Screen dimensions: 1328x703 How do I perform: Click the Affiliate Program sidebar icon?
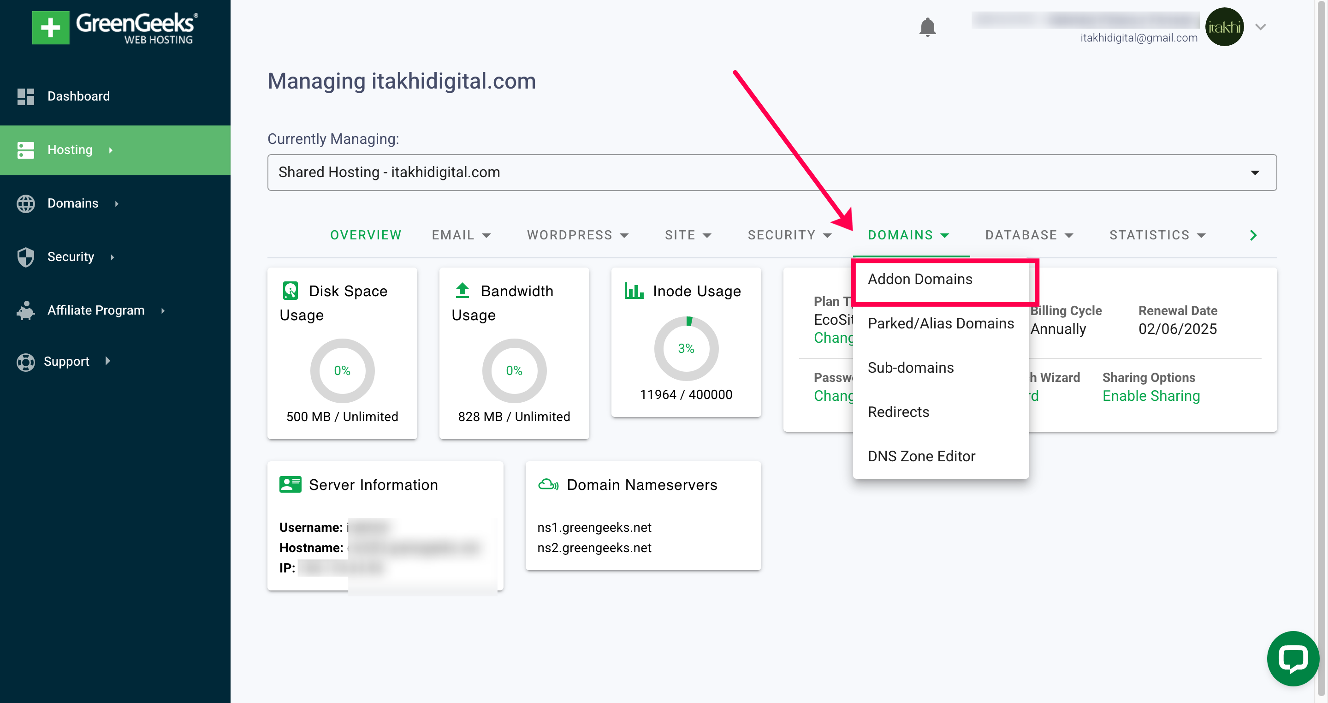click(x=26, y=310)
